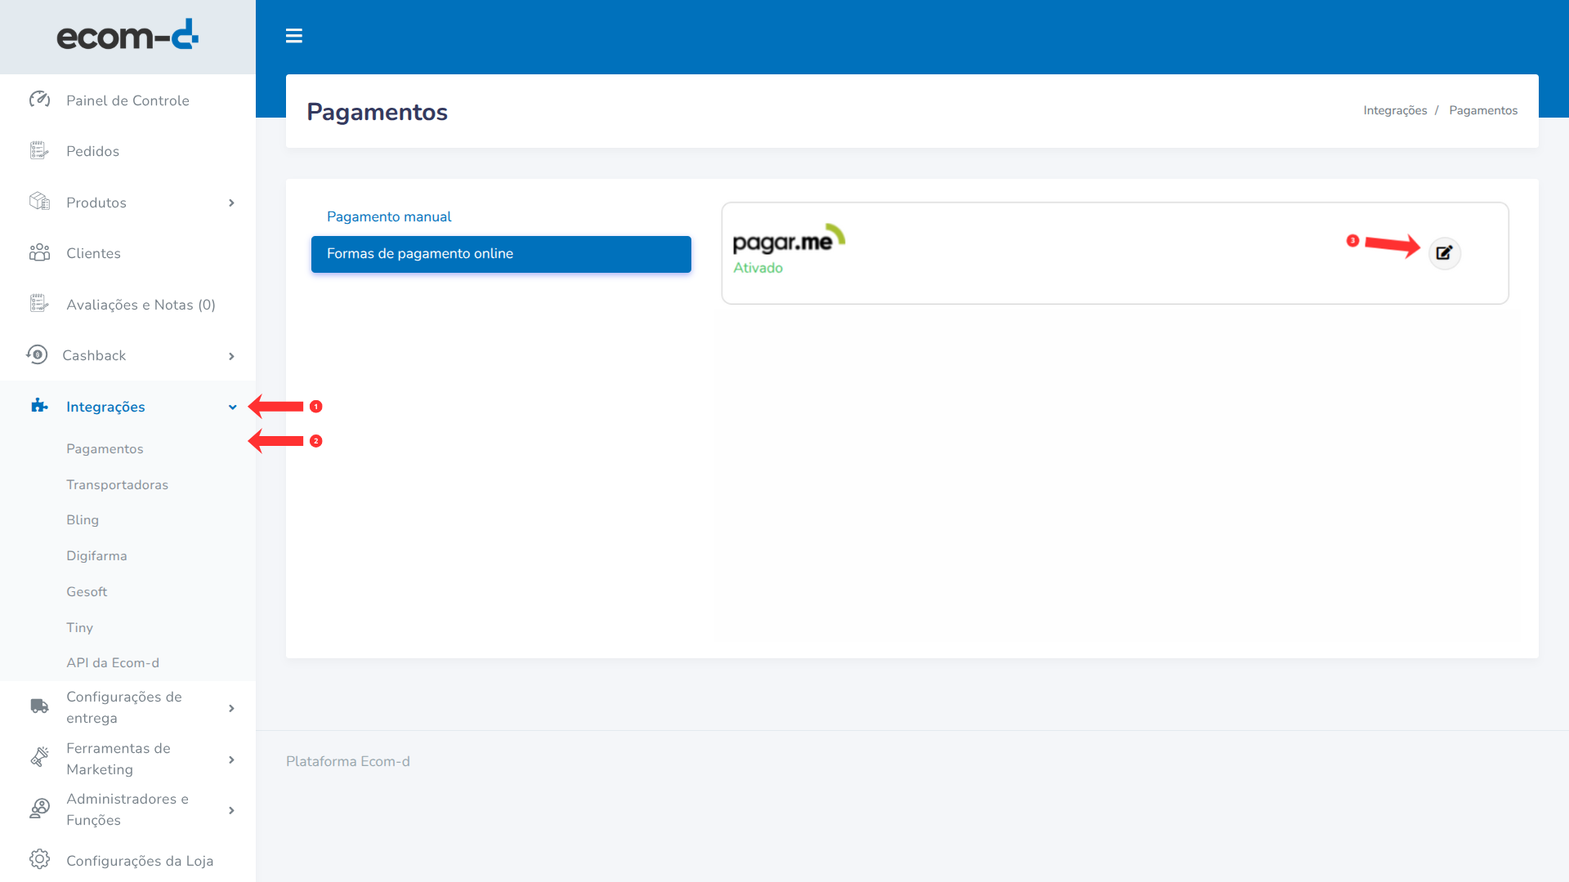Open API da Ecom-d link
1569x882 pixels.
113,662
